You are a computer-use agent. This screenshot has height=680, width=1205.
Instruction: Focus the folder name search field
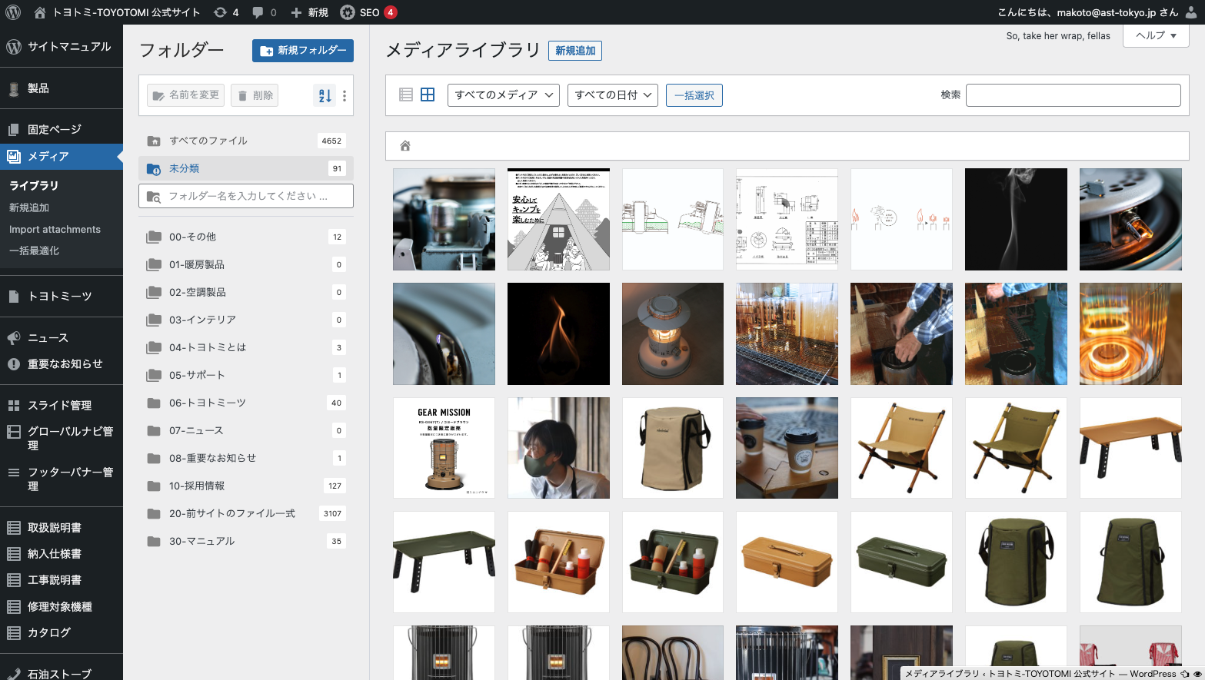[x=246, y=196]
